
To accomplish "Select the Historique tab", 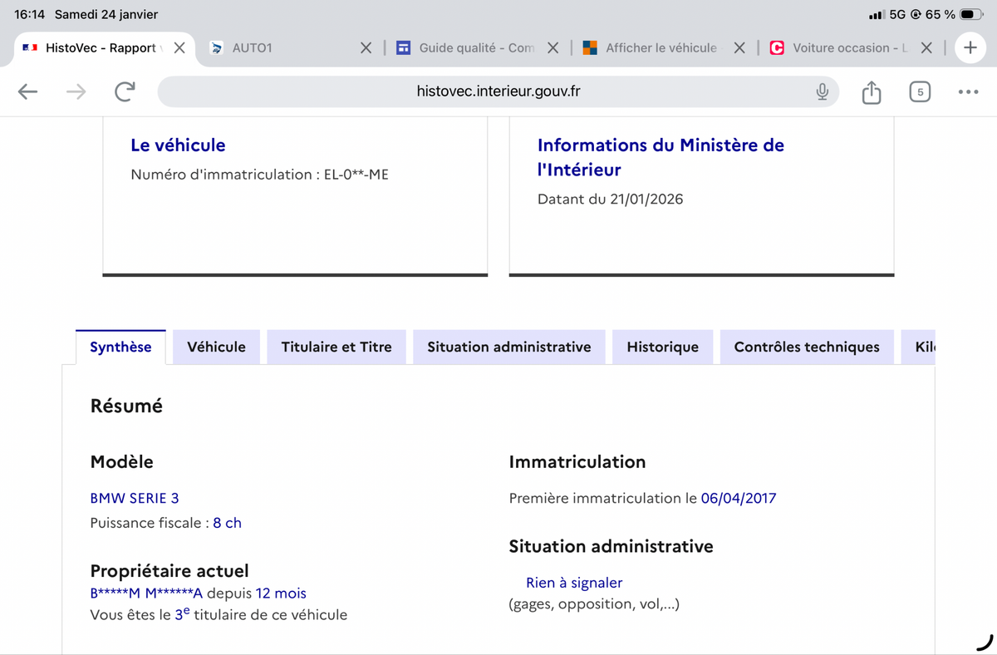I will pyautogui.click(x=662, y=347).
